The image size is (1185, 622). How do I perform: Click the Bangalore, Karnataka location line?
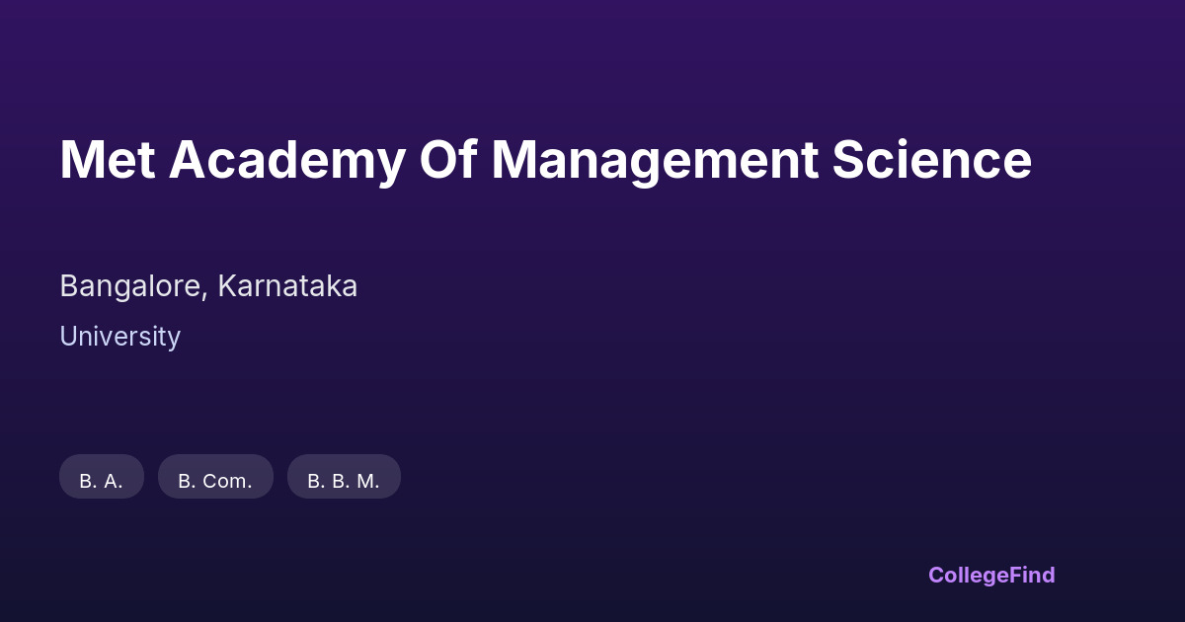208,286
